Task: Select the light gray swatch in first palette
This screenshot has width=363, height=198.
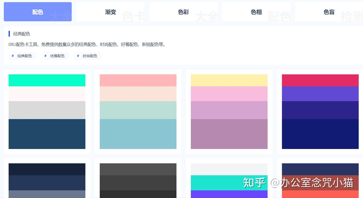Action: click(47, 110)
